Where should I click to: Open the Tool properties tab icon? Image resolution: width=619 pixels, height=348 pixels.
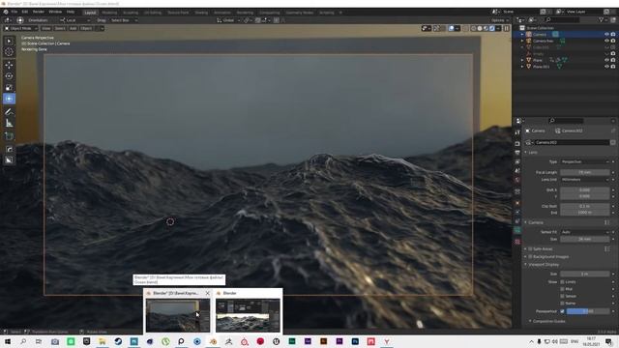click(x=517, y=132)
